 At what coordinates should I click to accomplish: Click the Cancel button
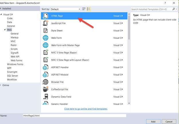169,121
